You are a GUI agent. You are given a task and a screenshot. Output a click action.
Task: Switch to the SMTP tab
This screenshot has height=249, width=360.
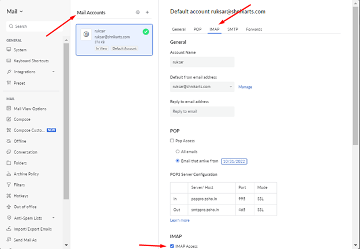click(x=233, y=29)
